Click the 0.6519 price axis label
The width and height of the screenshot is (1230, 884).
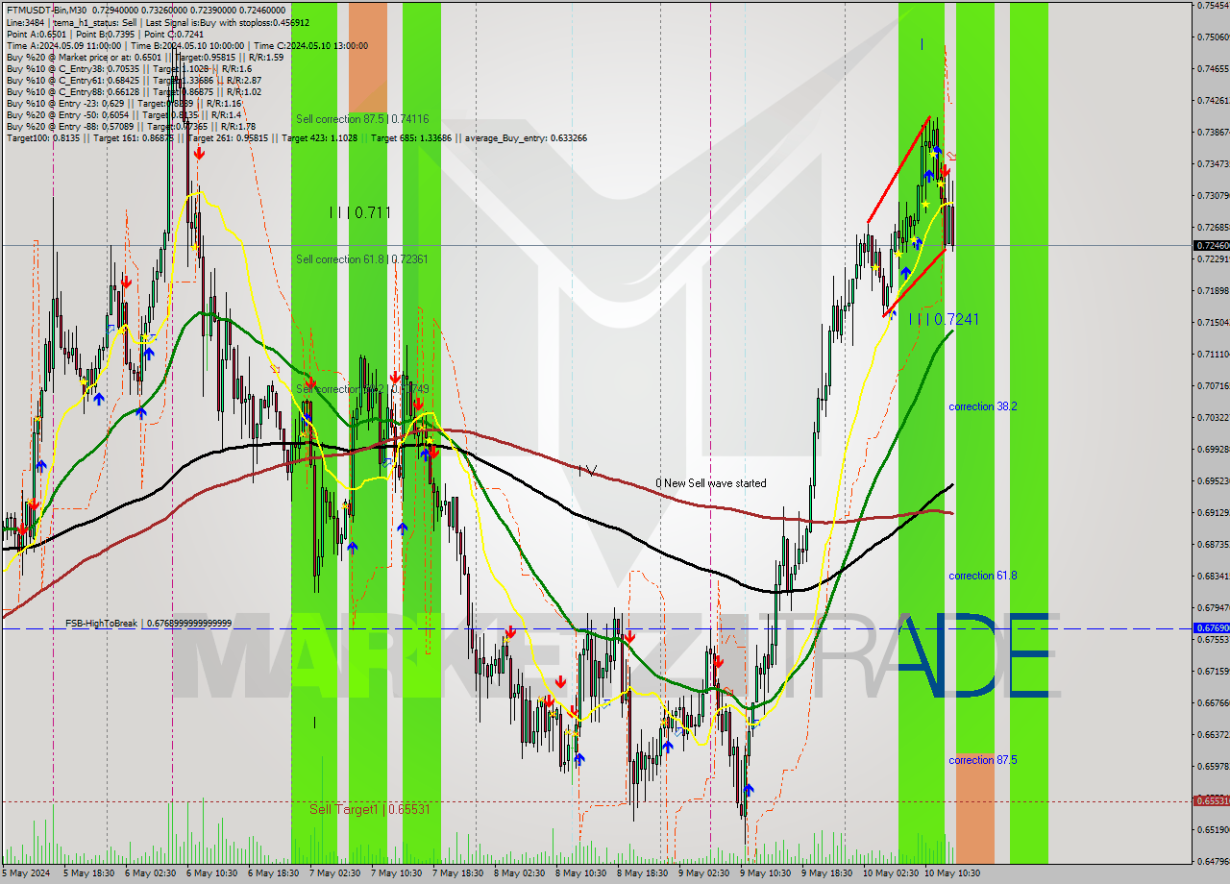[1213, 829]
